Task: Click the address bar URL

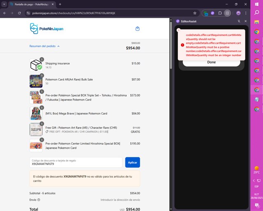Action: coord(74,13)
